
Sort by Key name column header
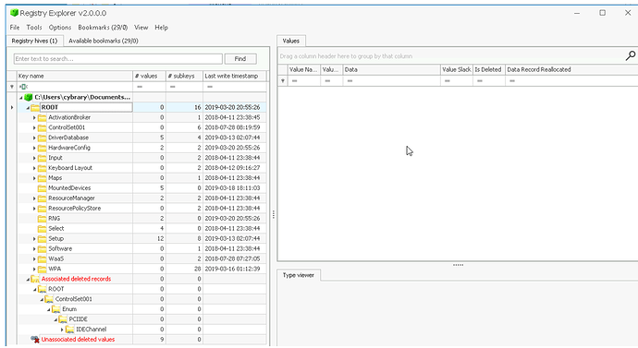(75, 76)
